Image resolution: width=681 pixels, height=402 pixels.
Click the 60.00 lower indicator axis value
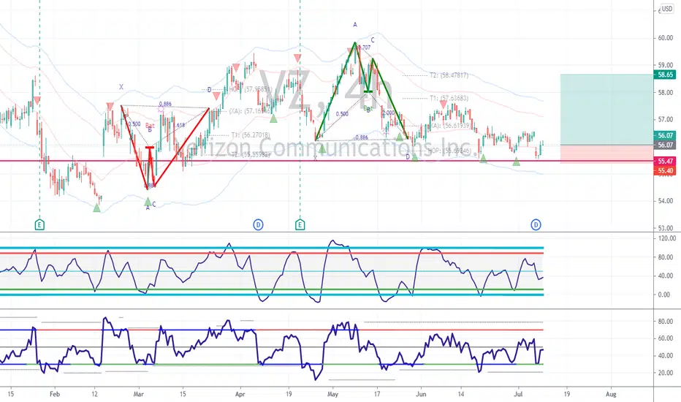[x=666, y=338]
